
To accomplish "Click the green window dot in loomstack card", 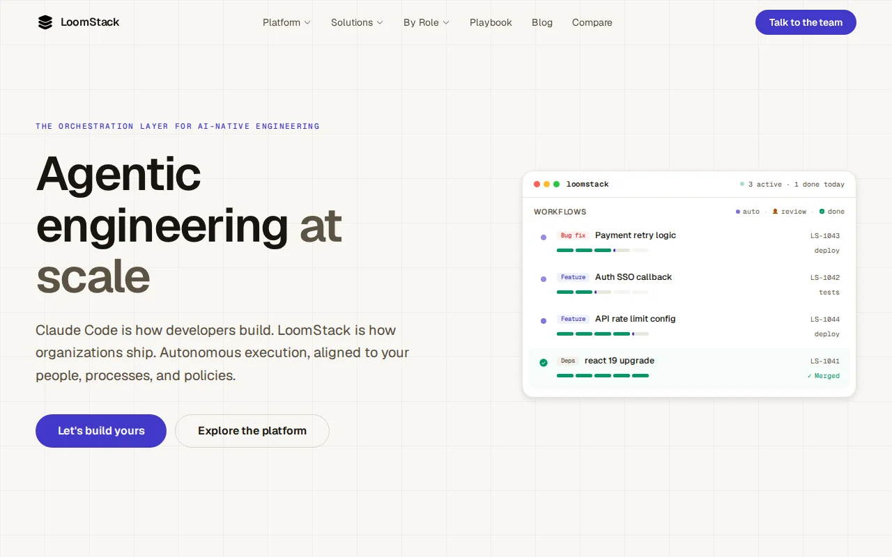I will coord(556,185).
